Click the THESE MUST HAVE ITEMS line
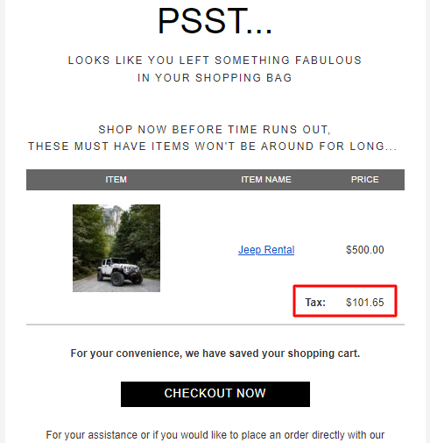 click(212, 146)
